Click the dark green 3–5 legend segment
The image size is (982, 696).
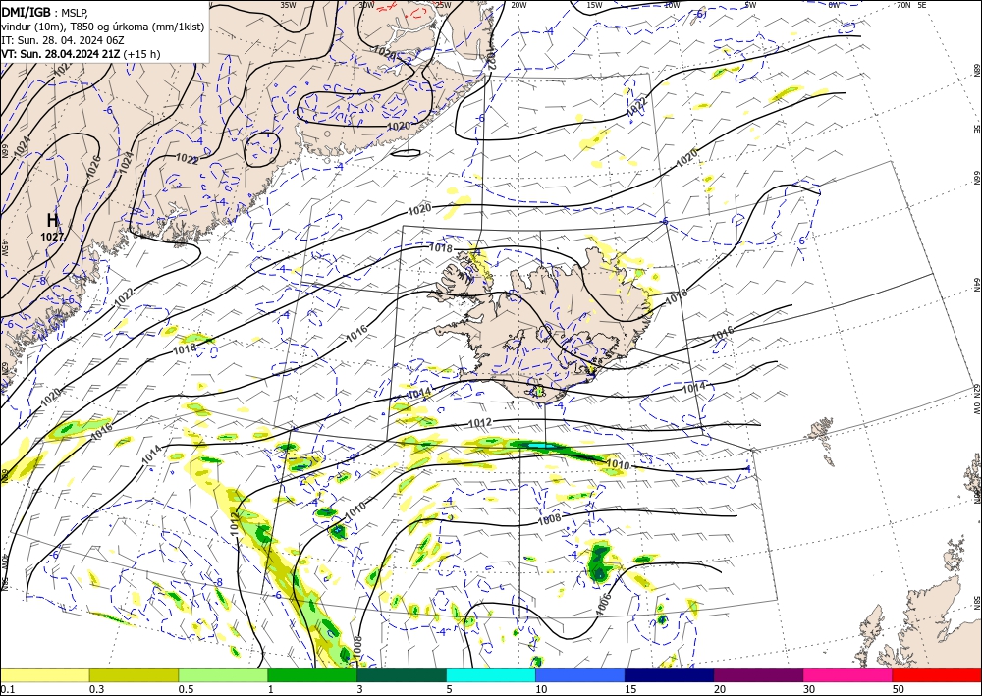[x=402, y=674]
